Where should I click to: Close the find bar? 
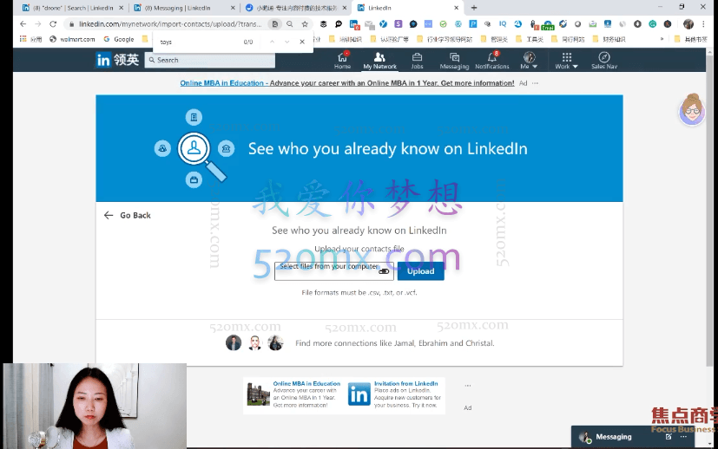click(x=302, y=42)
